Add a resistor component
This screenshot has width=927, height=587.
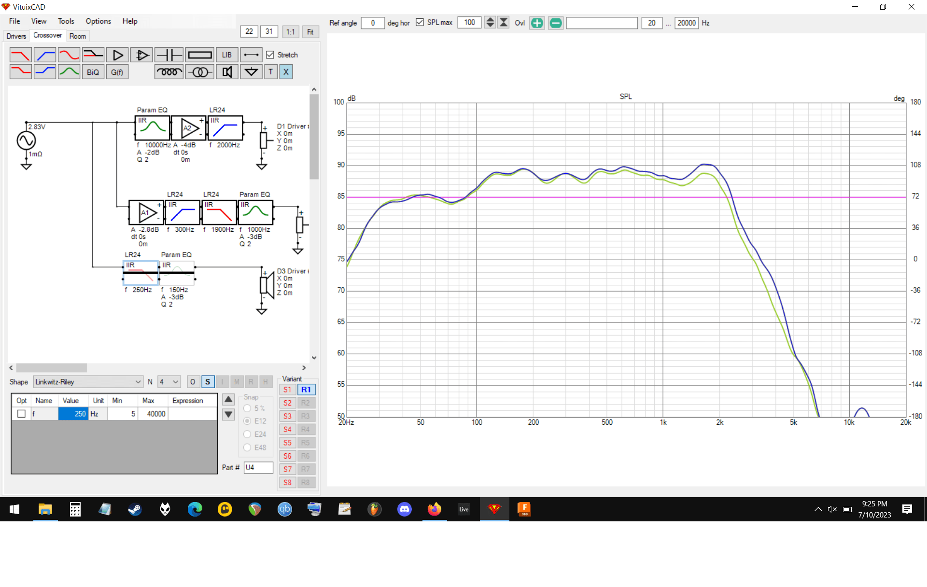[200, 55]
